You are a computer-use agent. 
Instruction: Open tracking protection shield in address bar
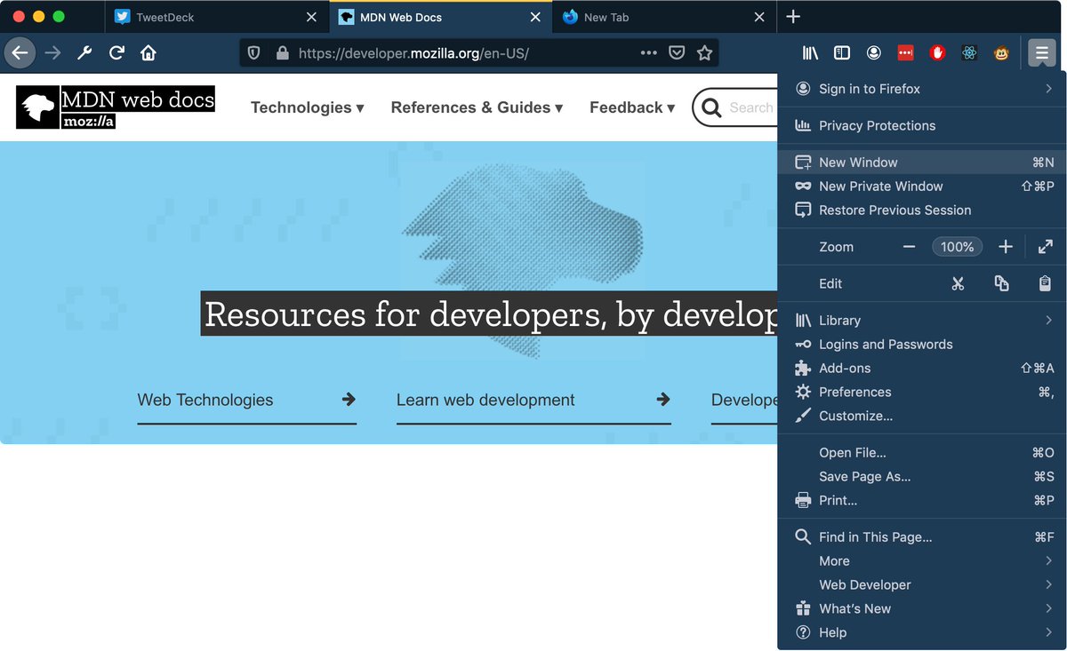[x=253, y=53]
